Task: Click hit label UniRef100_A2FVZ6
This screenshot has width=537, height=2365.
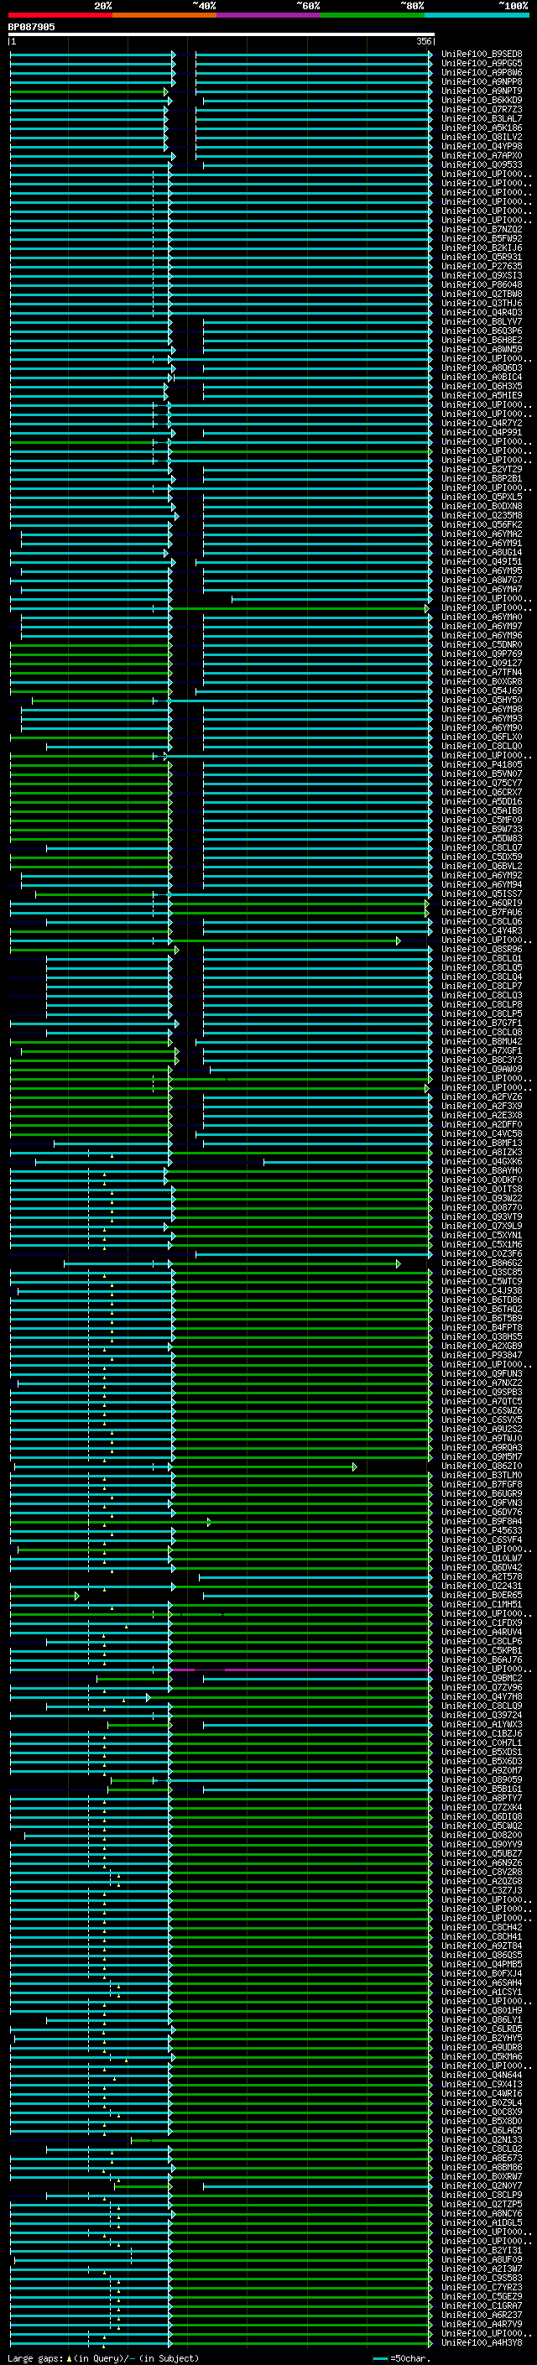Action: click(482, 1097)
